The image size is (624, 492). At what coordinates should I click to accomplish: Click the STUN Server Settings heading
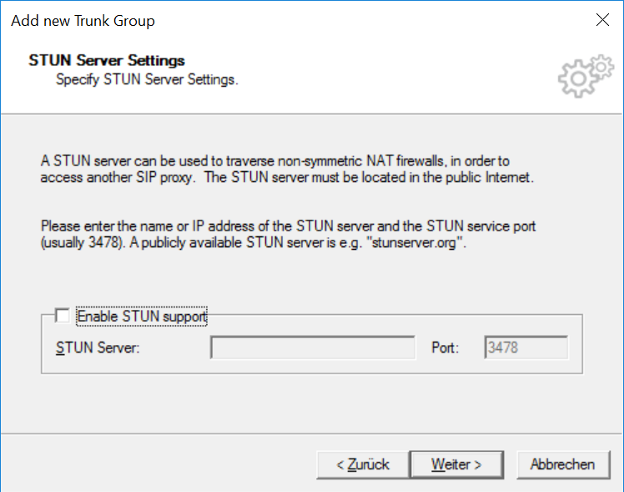pos(107,60)
